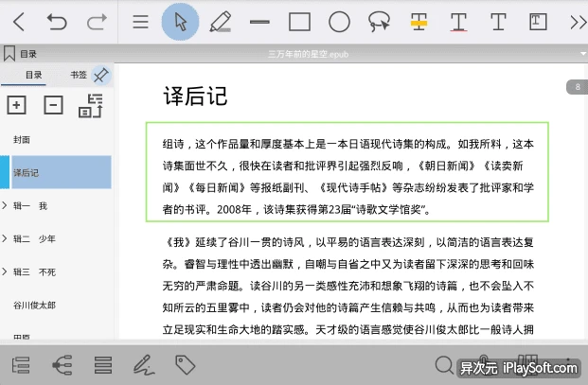Image resolution: width=588 pixels, height=385 pixels.
Task: Switch to the 书签 tab
Action: (x=79, y=75)
